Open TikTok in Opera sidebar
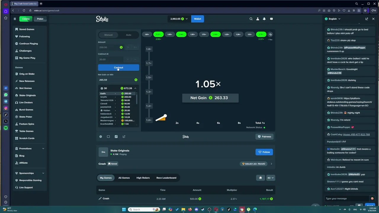Image resolution: width=379 pixels, height=213 pixels. click(6, 115)
